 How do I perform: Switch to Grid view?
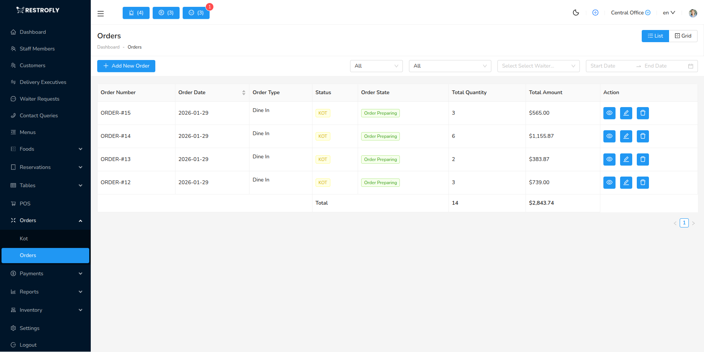coord(683,36)
